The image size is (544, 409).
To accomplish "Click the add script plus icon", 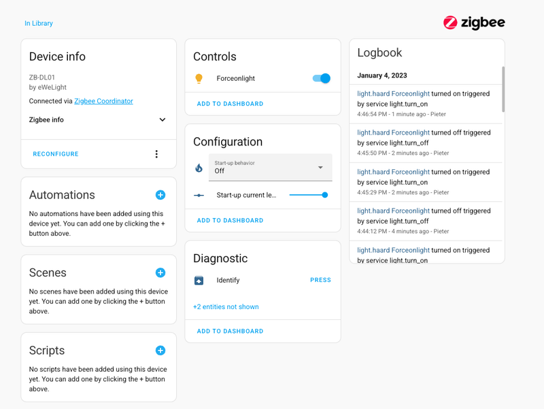I will (x=160, y=351).
